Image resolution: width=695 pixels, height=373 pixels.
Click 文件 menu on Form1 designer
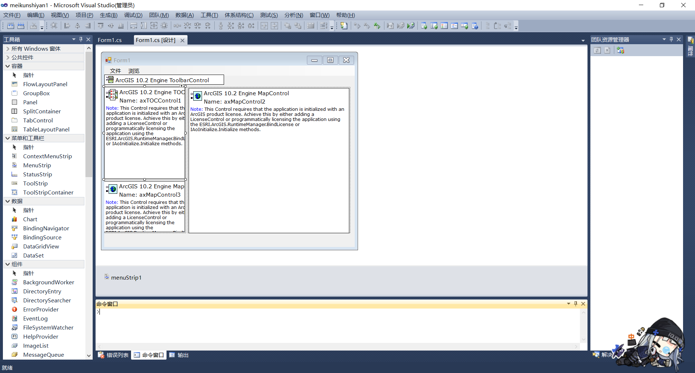pos(115,71)
